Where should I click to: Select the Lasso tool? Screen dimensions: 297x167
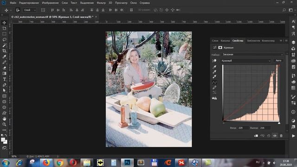click(4, 39)
